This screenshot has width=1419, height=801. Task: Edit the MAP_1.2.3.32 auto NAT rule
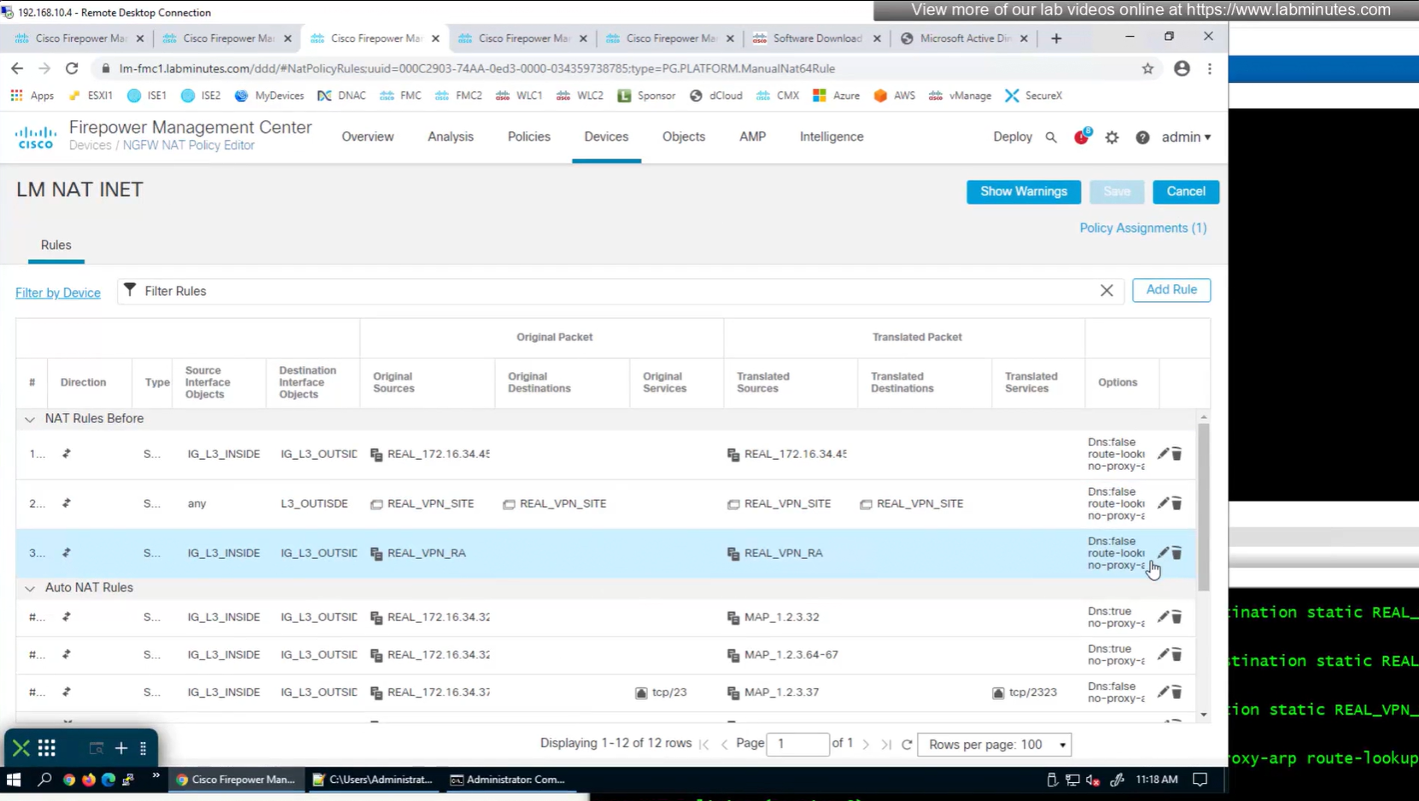(x=1162, y=617)
